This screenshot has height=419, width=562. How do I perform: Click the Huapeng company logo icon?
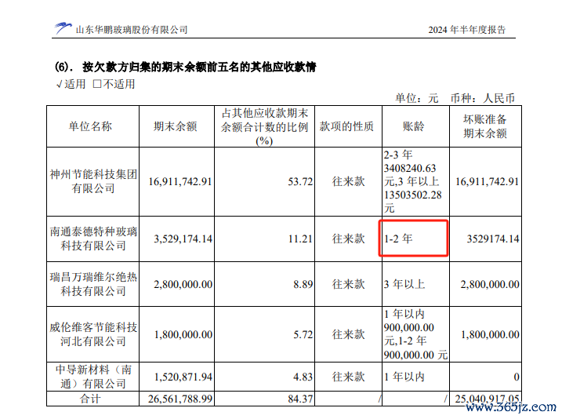[x=63, y=28]
